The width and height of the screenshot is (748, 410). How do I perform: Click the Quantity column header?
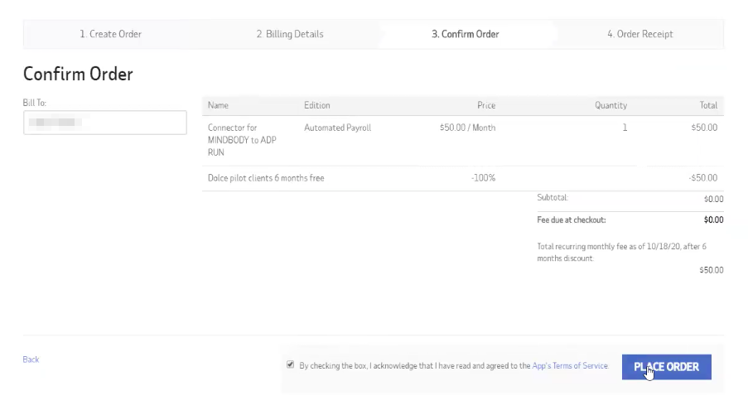(x=610, y=105)
